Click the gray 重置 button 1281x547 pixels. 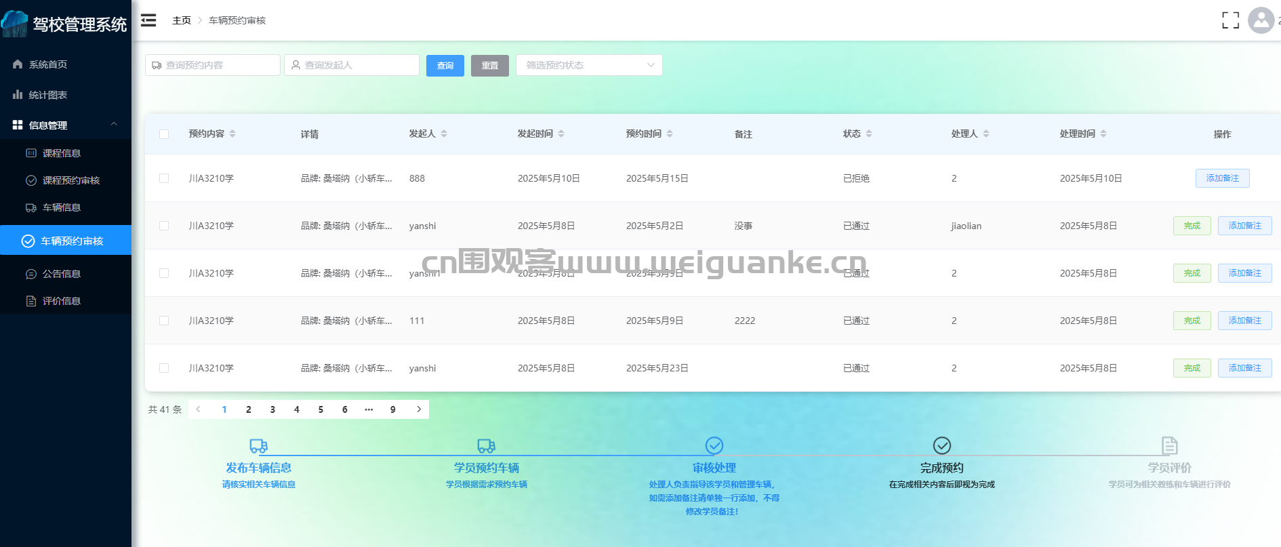(490, 66)
